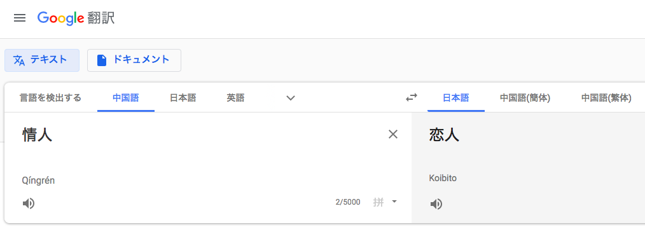Viewport: 645px width, 239px height.
Task: Toggle the 拼 pinyin input tool
Action: [x=378, y=202]
